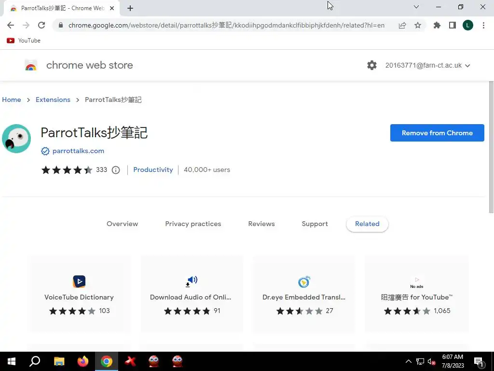The height and width of the screenshot is (371, 494).
Task: Open the Extensions breadcrumb link
Action: point(53,100)
